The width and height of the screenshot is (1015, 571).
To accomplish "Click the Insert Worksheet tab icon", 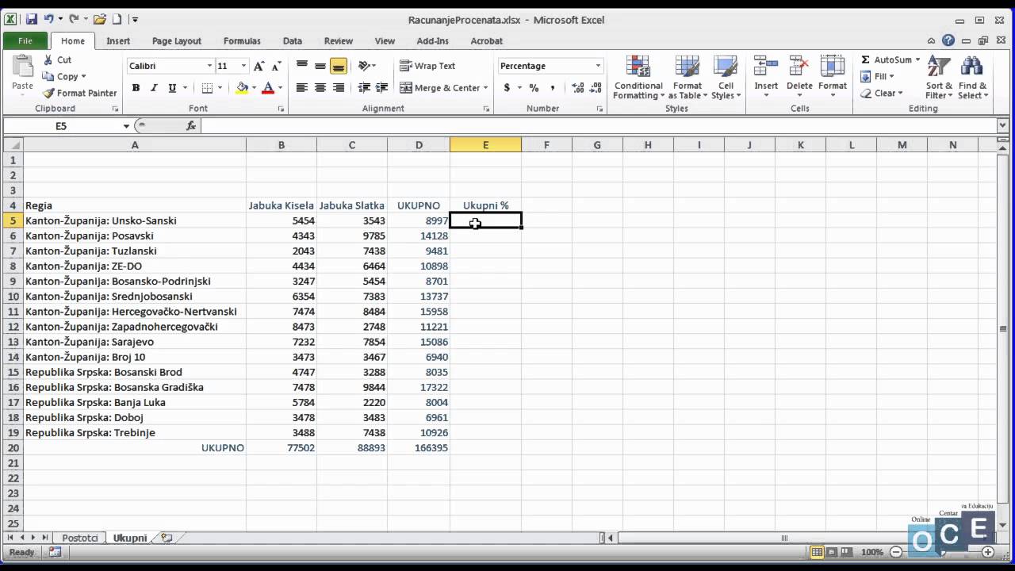I will [x=167, y=538].
